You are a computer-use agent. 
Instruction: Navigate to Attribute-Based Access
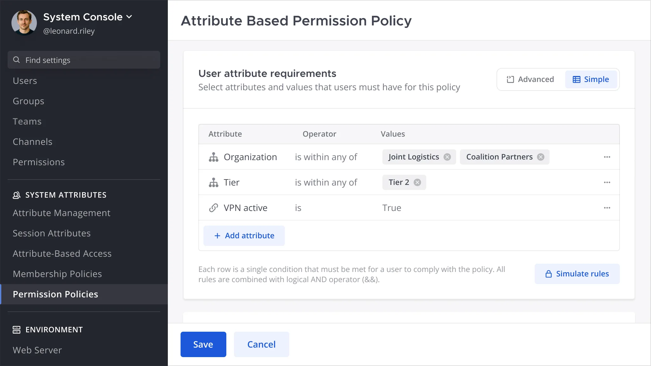click(x=62, y=254)
